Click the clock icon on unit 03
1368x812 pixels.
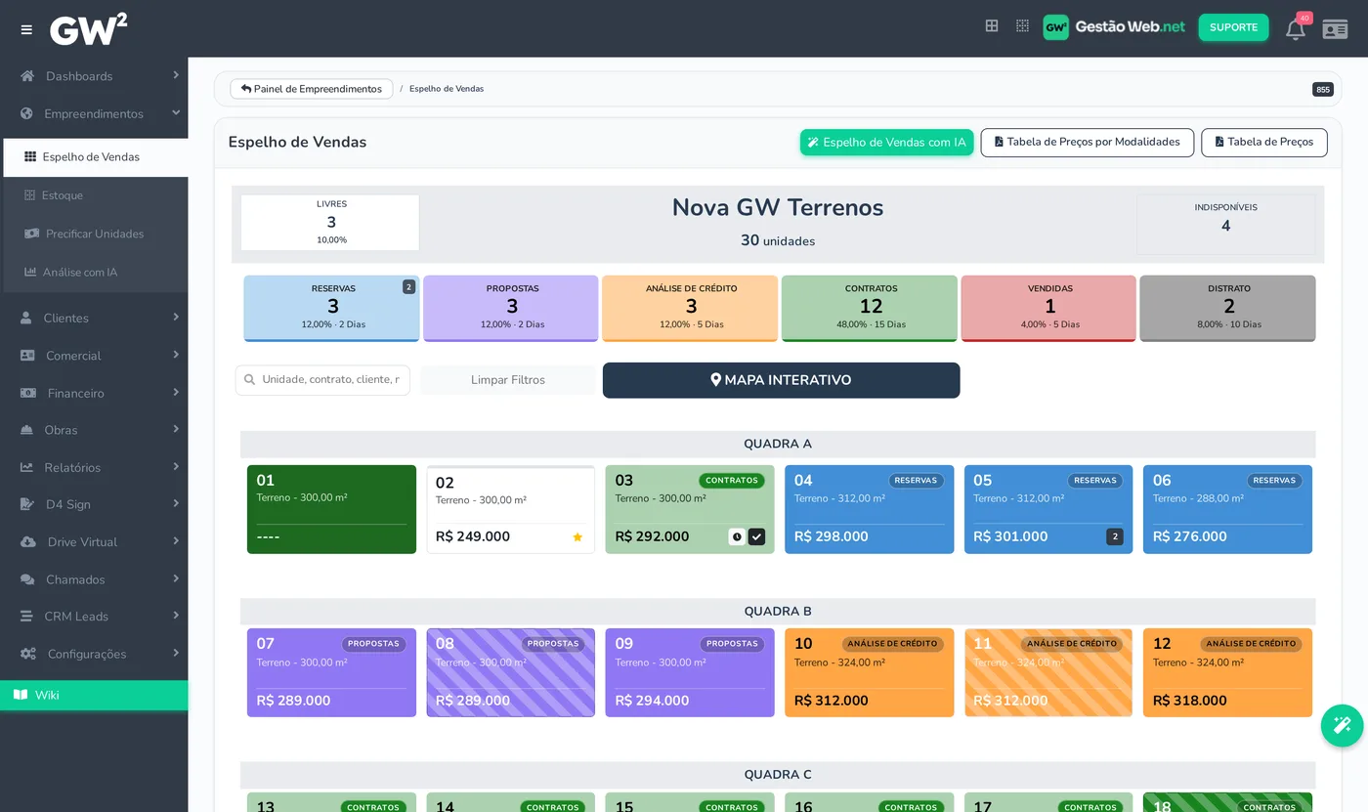pyautogui.click(x=737, y=536)
